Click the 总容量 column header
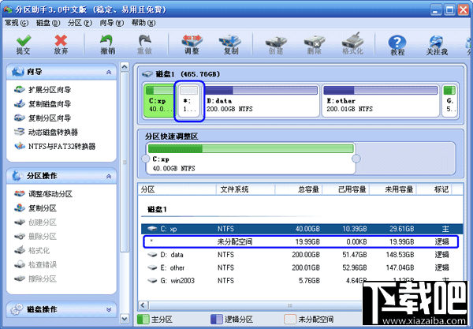 (299, 189)
